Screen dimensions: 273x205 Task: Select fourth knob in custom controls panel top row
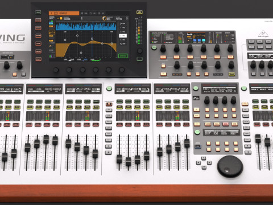(x=233, y=100)
